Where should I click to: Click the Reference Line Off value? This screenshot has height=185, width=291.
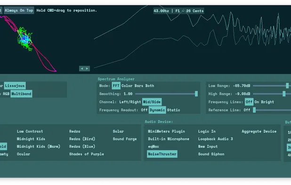pyautogui.click(x=247, y=110)
